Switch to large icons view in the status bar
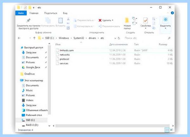 [x=172, y=130]
